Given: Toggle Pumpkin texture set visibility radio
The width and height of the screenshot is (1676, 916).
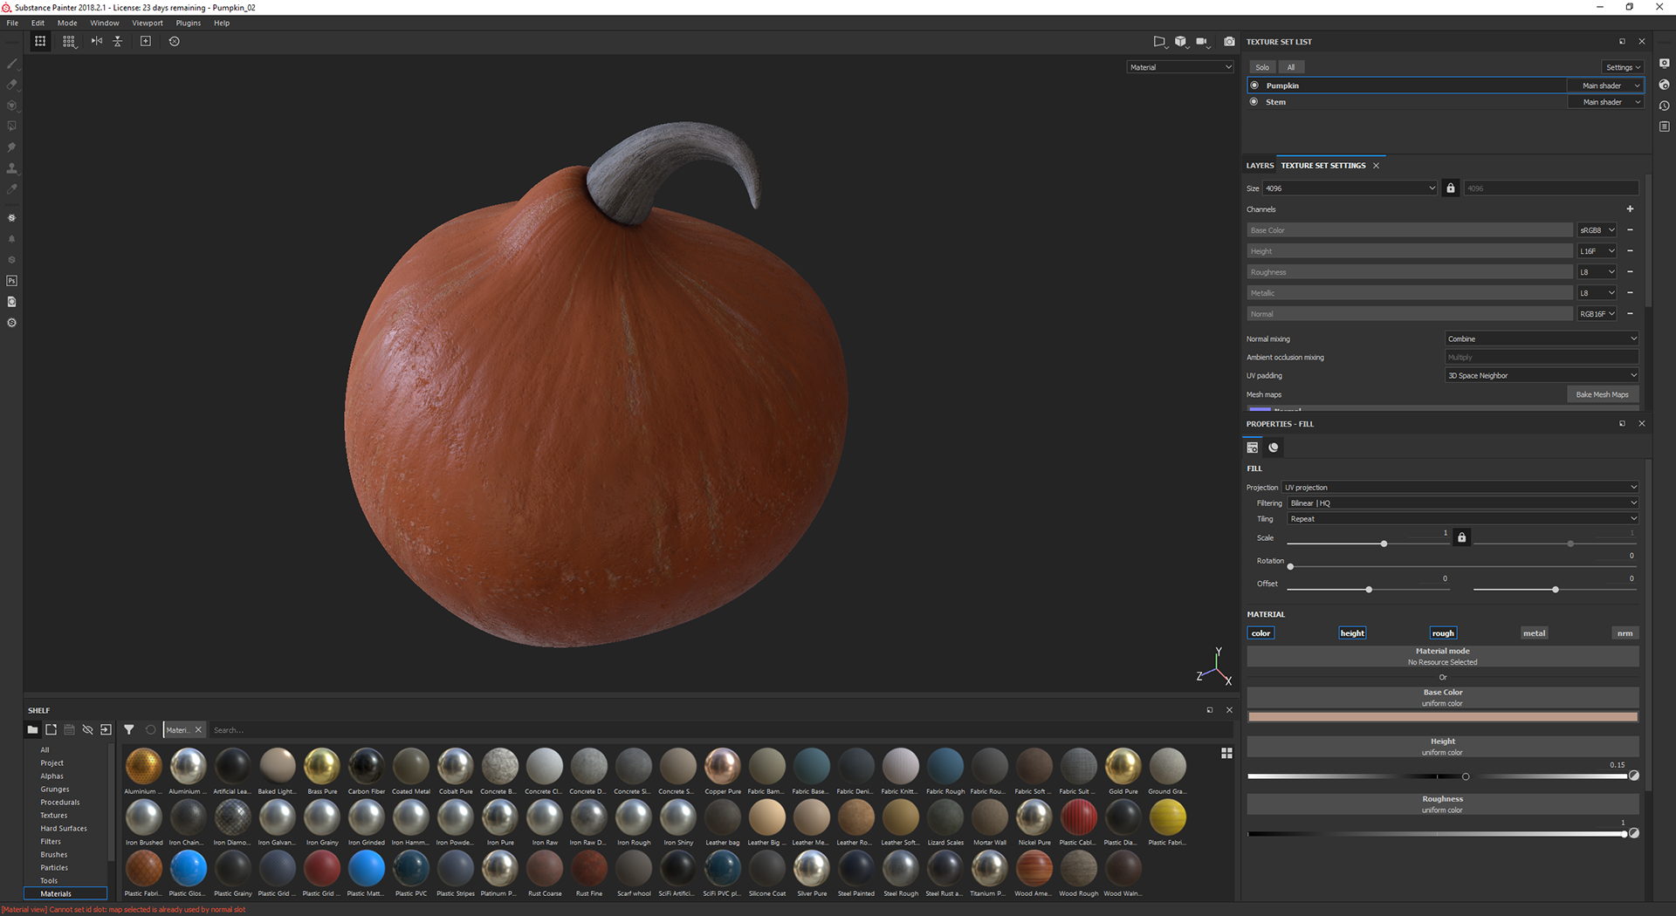Looking at the screenshot, I should point(1254,85).
